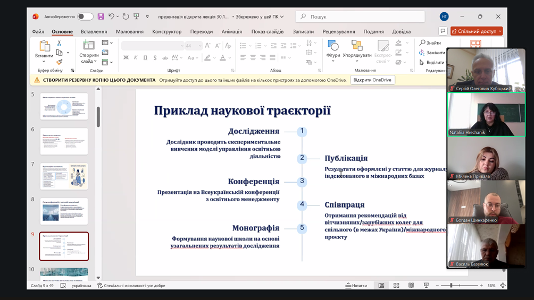Expand the Створити слайд dropdown arrow
Screen dimensions: 534x300
point(96,62)
